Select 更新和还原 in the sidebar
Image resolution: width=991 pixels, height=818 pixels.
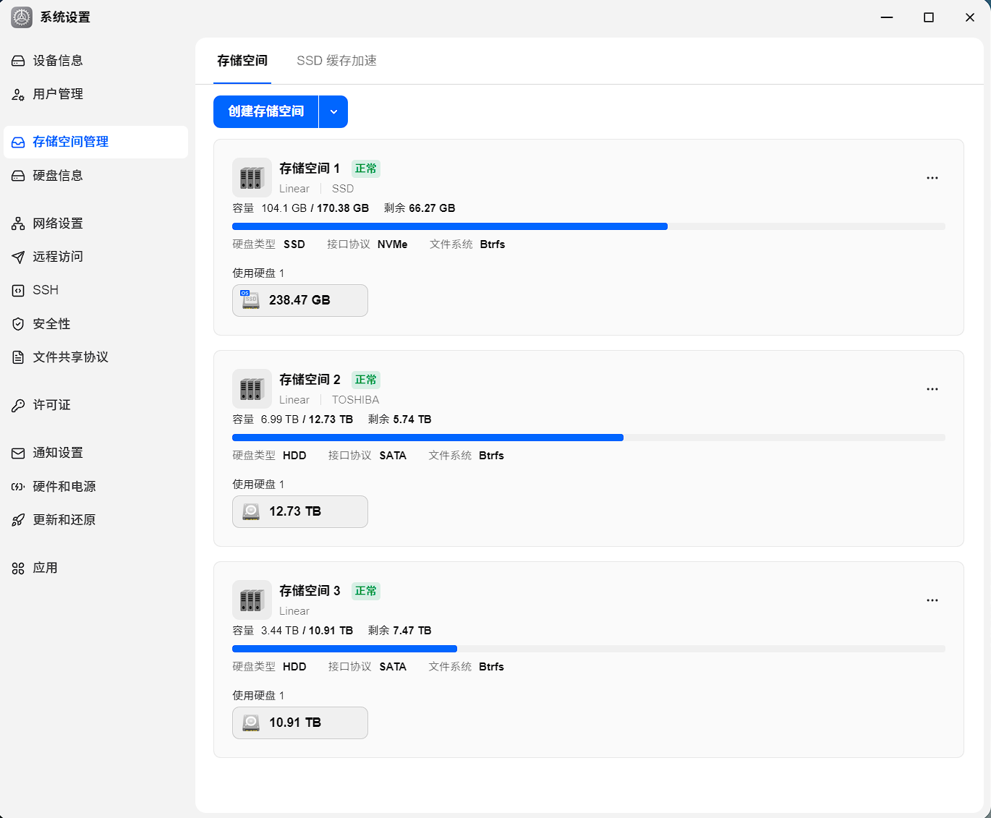pos(95,520)
